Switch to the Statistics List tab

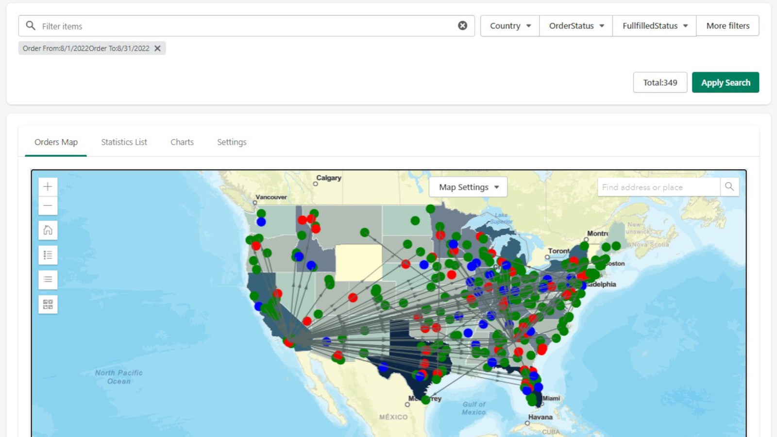pos(124,142)
